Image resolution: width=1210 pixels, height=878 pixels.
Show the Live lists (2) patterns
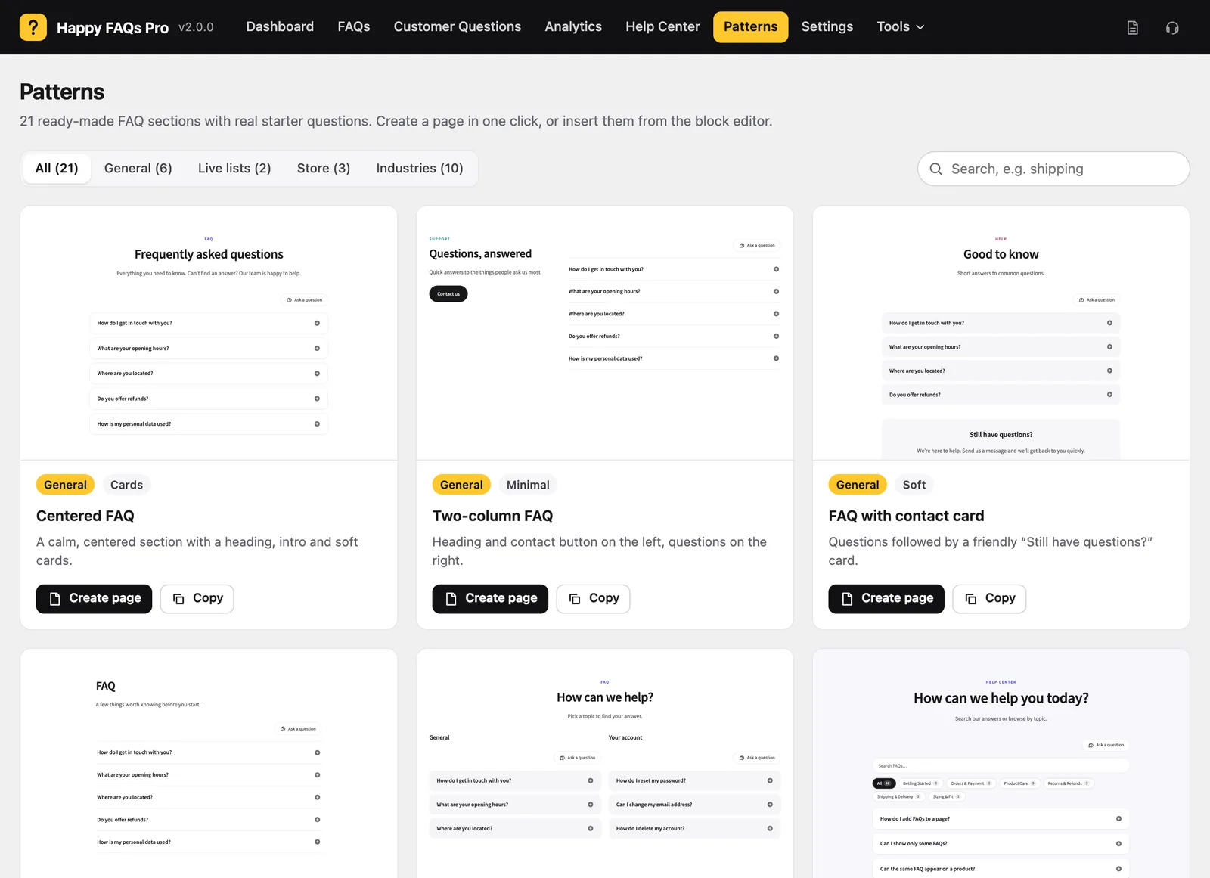pyautogui.click(x=234, y=169)
